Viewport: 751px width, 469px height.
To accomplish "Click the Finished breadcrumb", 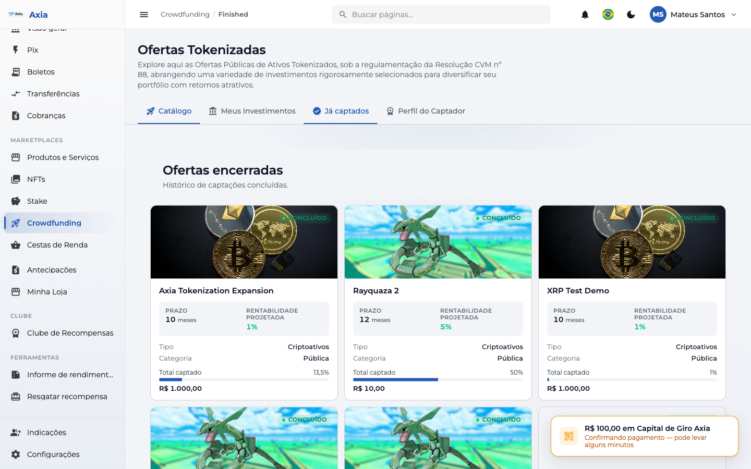I will (x=233, y=15).
